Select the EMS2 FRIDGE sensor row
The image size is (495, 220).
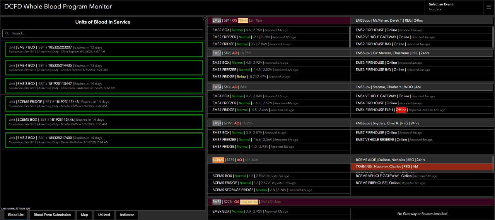279,44
